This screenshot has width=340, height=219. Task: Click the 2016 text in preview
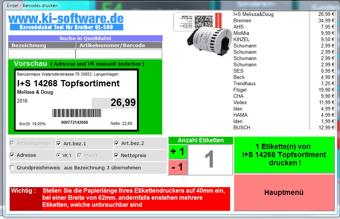click(x=22, y=101)
